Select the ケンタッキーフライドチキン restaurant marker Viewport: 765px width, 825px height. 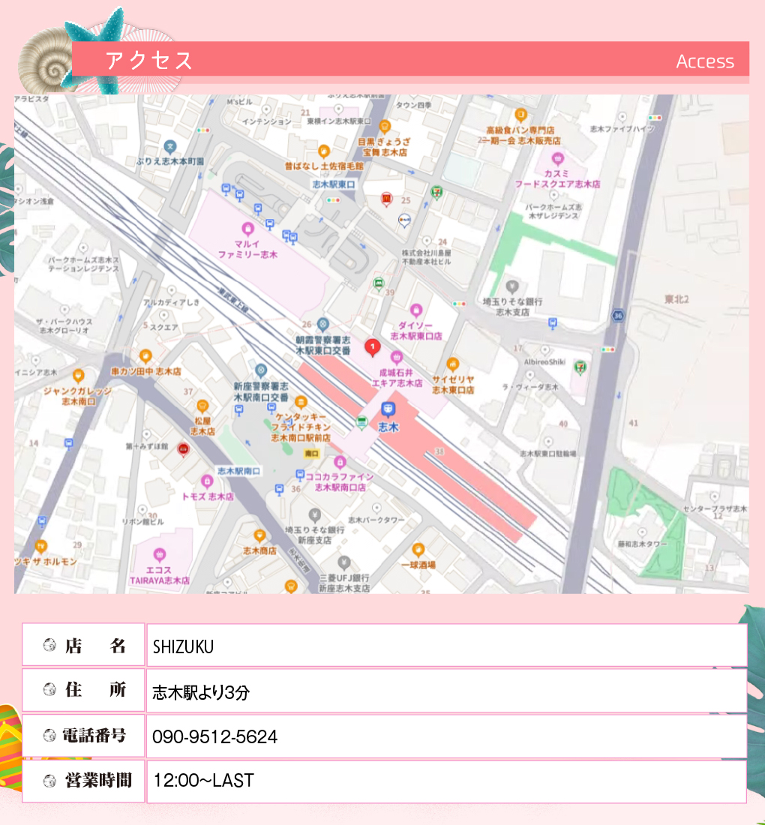pos(301,403)
